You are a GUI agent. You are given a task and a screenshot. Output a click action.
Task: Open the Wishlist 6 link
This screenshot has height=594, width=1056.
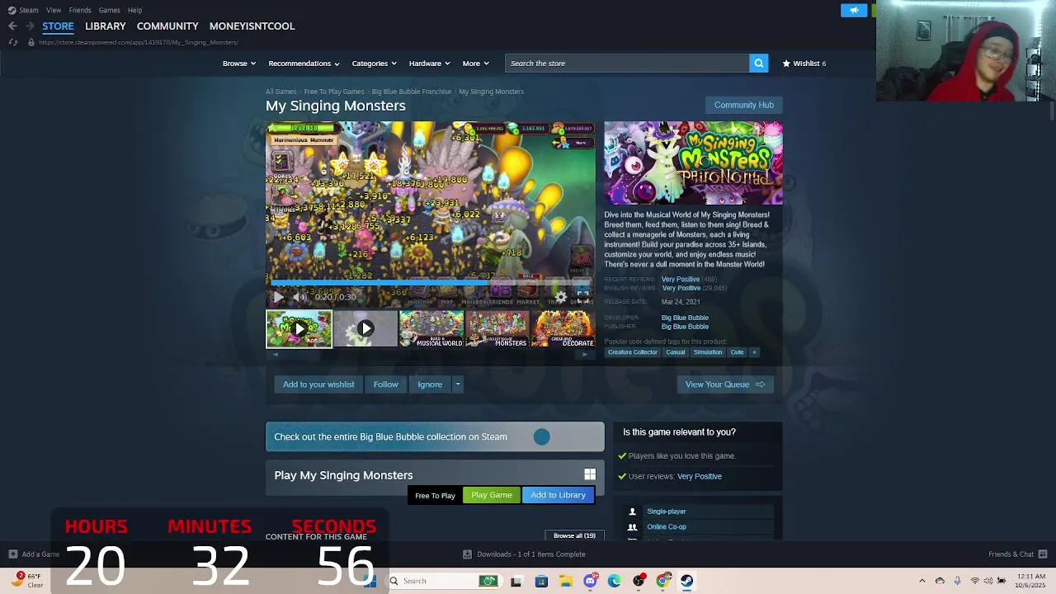click(x=804, y=64)
